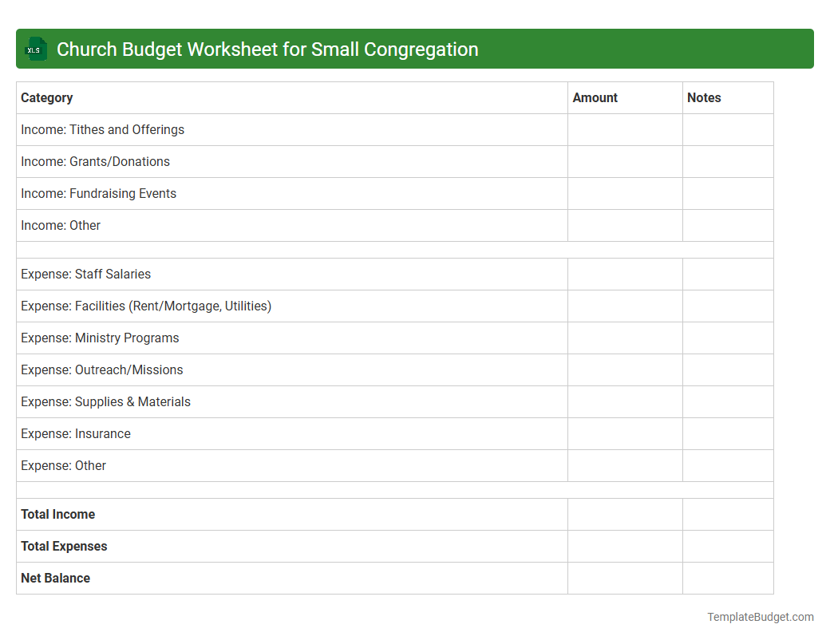Select the Income: Other row
The image size is (830, 640).
(x=61, y=225)
